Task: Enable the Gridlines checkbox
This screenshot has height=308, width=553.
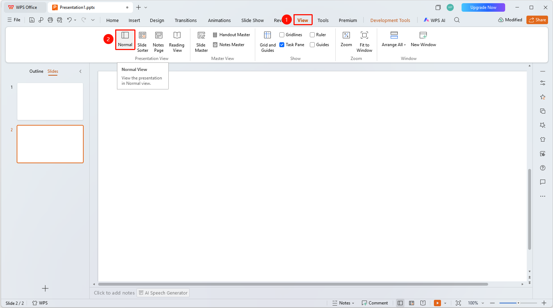Action: (282, 35)
